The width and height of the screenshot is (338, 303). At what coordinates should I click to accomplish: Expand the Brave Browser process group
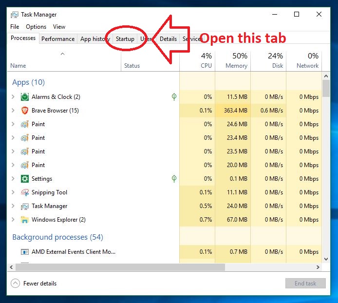click(13, 111)
